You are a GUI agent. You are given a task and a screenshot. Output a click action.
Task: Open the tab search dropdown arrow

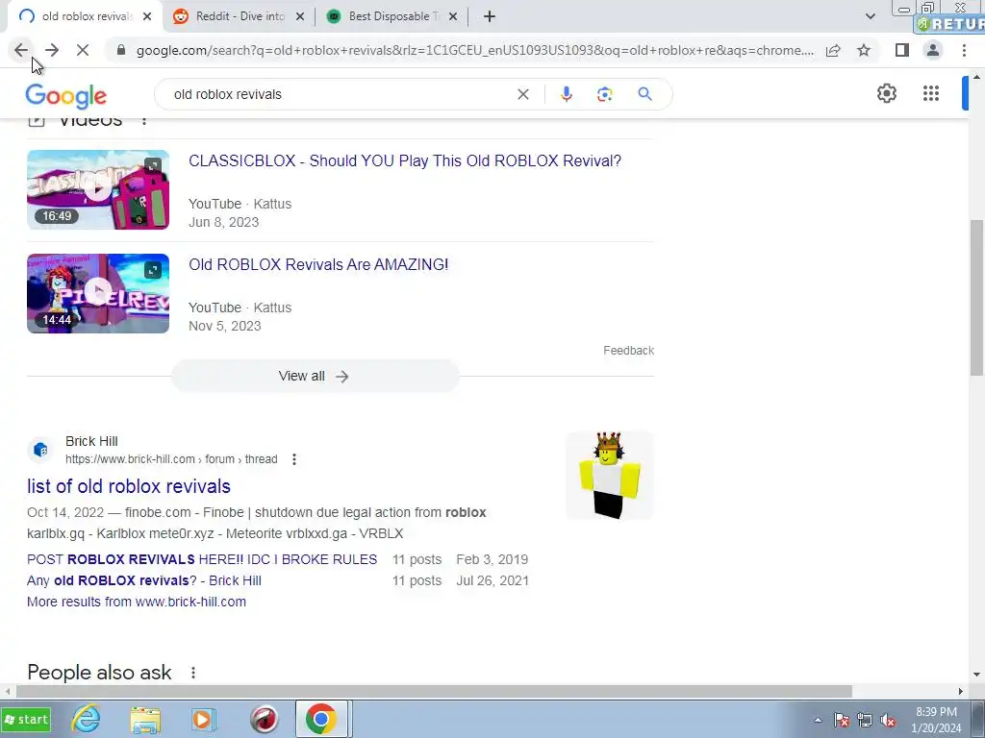click(x=870, y=16)
